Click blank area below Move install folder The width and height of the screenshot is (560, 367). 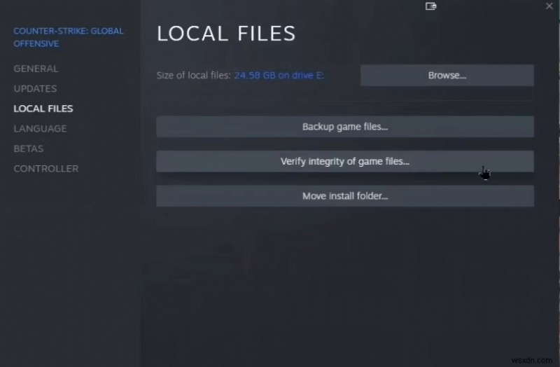[x=344, y=280]
